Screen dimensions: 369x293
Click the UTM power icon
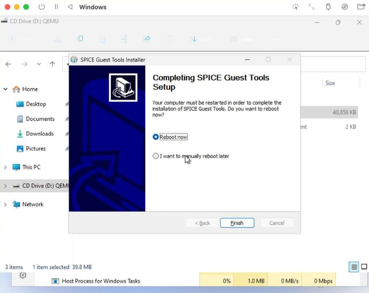[x=41, y=7]
